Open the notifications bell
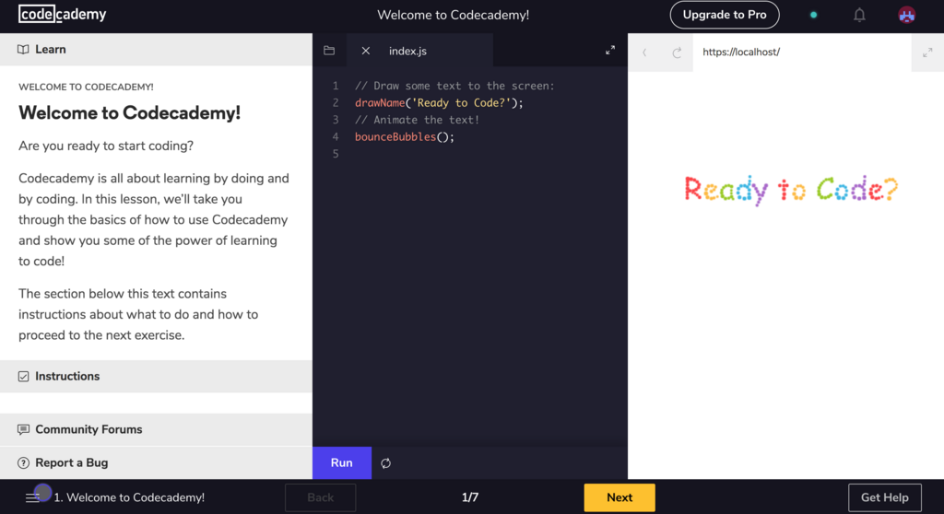Viewport: 944px width, 514px height. tap(859, 15)
